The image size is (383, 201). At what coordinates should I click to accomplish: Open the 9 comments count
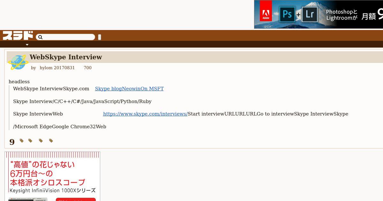12,142
